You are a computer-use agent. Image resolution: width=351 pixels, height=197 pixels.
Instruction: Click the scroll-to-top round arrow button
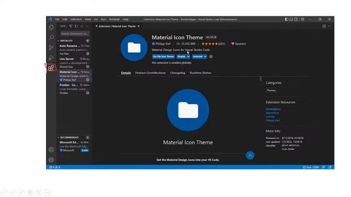pos(250,155)
